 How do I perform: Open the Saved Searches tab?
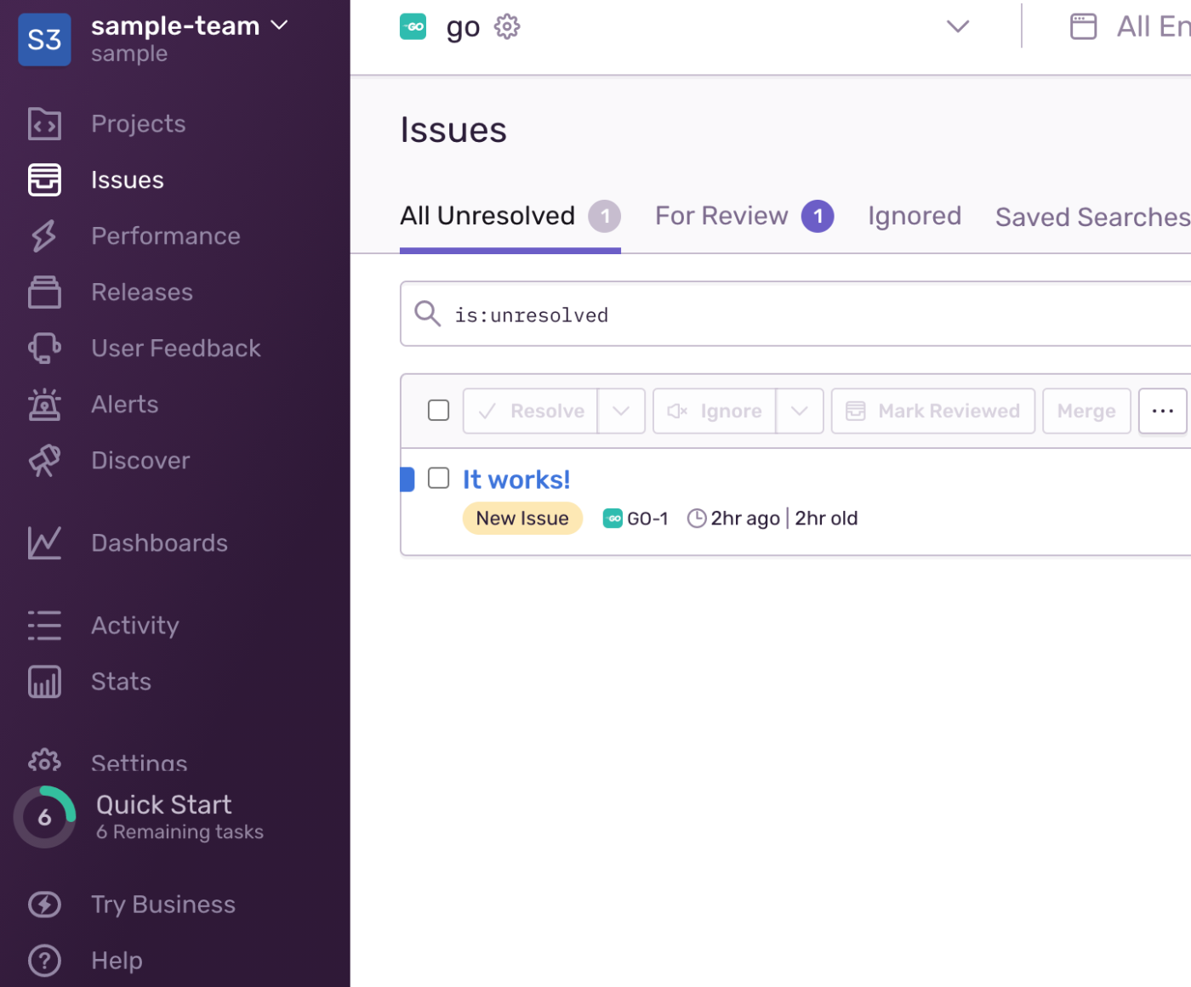[x=1092, y=217]
